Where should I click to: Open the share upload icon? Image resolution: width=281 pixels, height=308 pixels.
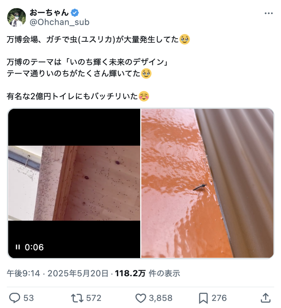265,298
